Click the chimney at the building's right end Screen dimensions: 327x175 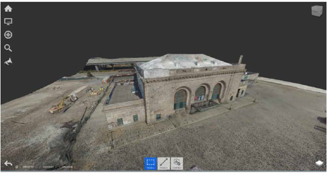click(x=241, y=59)
